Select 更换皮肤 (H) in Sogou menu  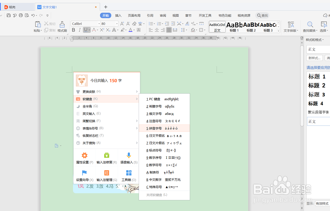coord(107,92)
